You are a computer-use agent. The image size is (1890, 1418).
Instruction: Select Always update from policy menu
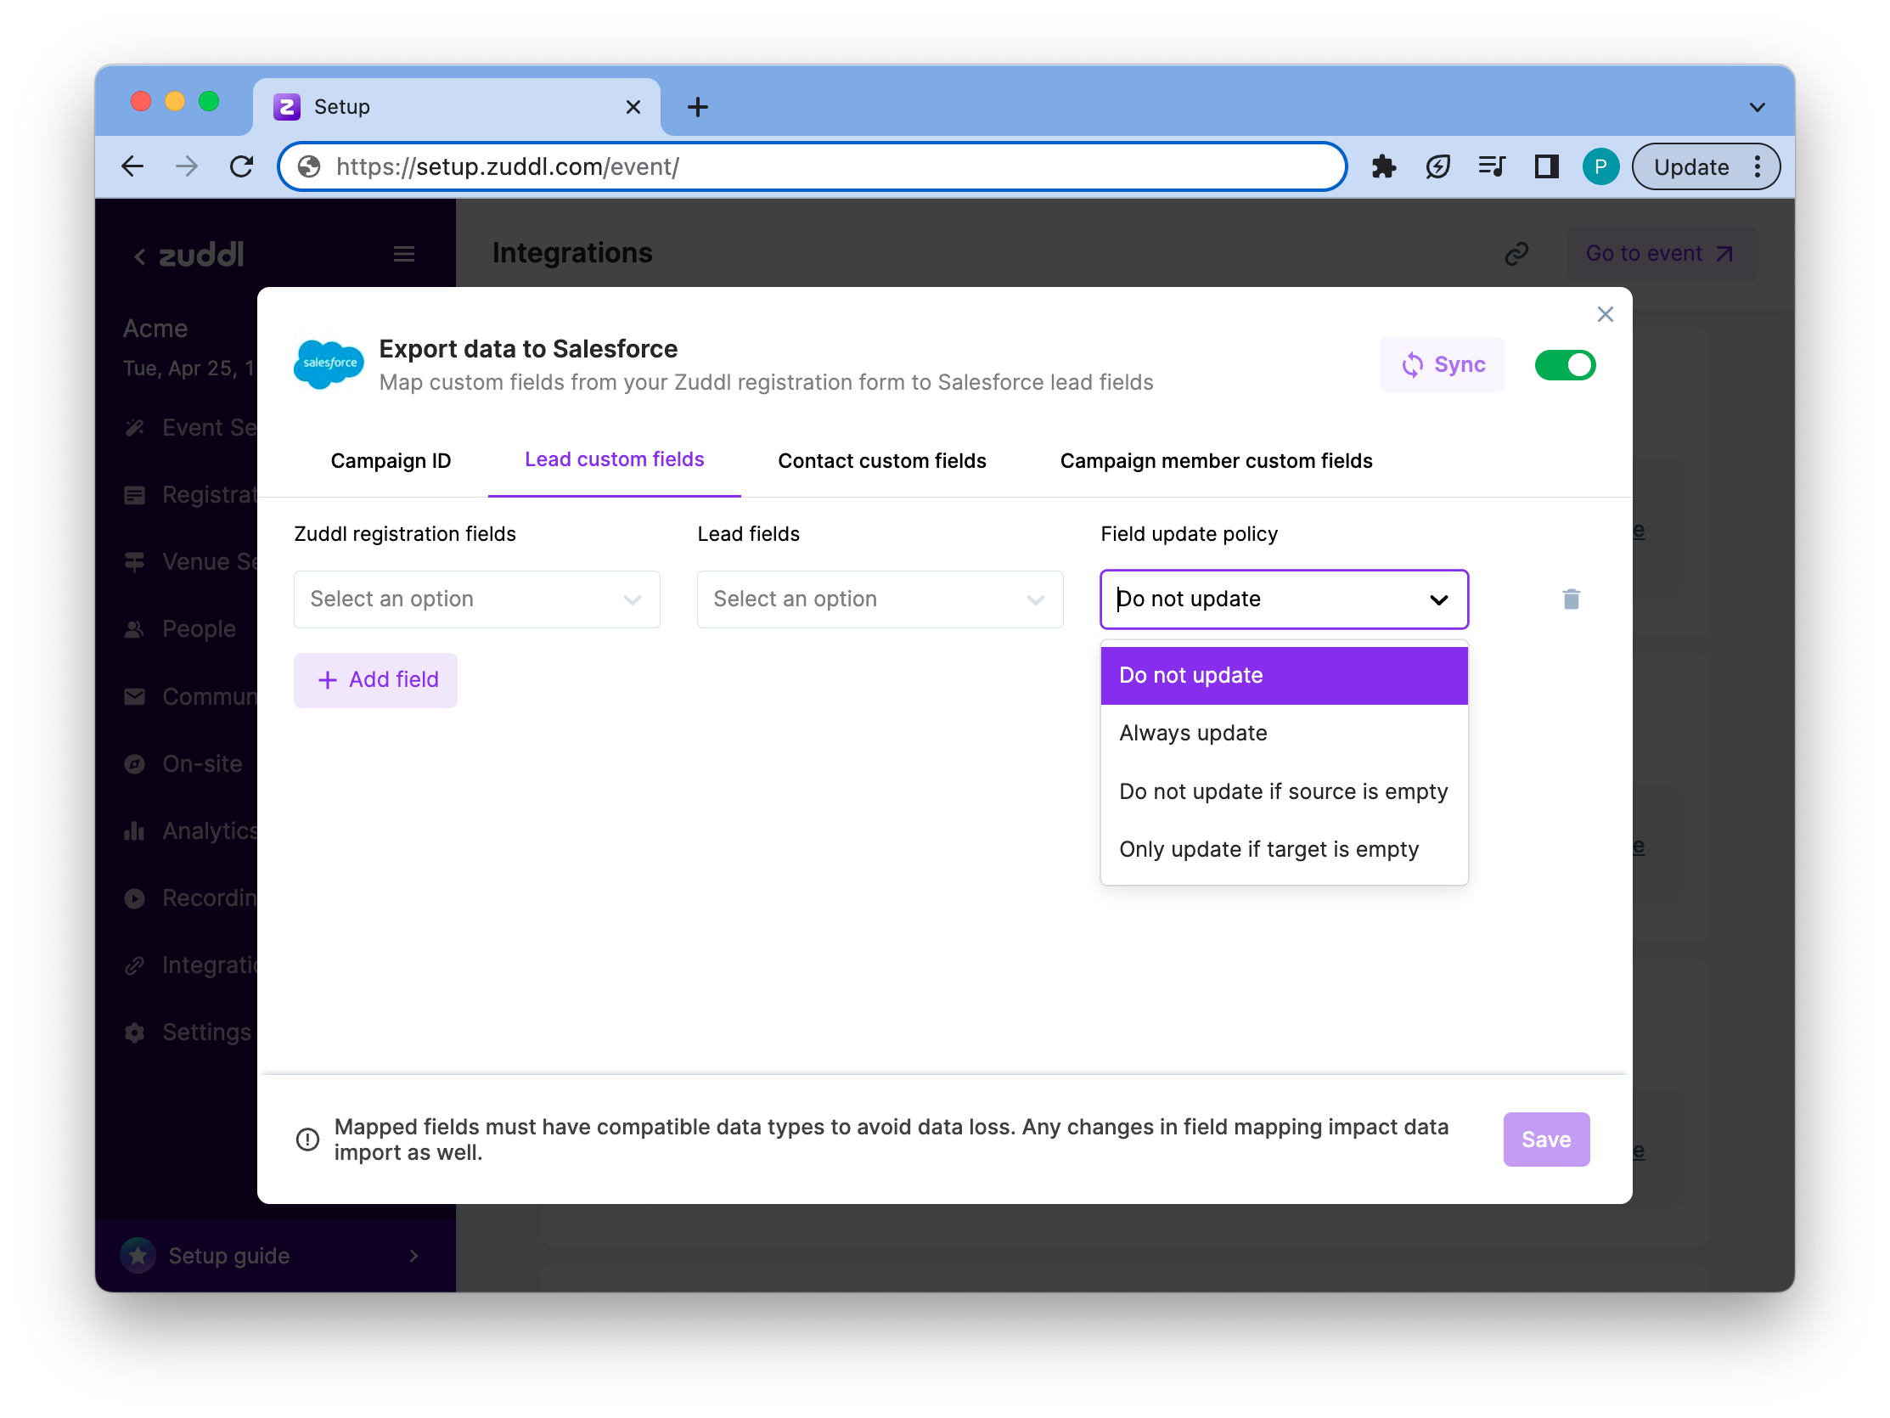[x=1191, y=733]
